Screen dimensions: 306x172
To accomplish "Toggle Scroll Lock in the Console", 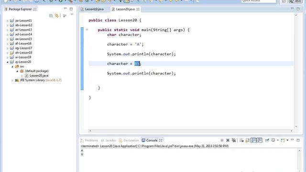I will (x=248, y=140).
